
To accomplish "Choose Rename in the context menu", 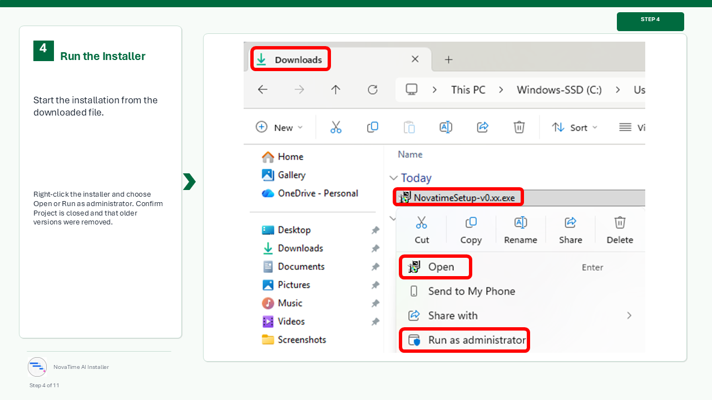I will (x=521, y=230).
